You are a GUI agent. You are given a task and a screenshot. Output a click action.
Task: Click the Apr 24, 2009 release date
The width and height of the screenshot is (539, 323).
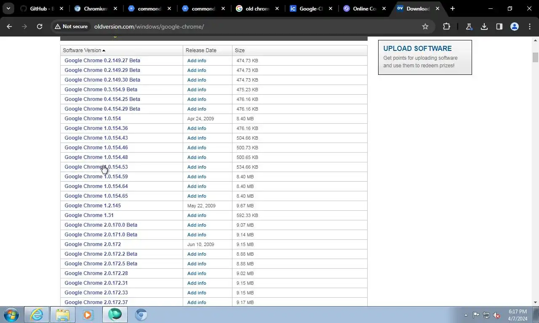tap(200, 119)
